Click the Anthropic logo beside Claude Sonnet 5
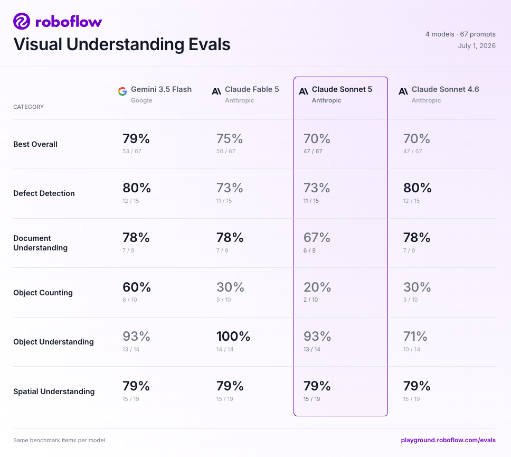The width and height of the screenshot is (511, 457). click(x=304, y=91)
